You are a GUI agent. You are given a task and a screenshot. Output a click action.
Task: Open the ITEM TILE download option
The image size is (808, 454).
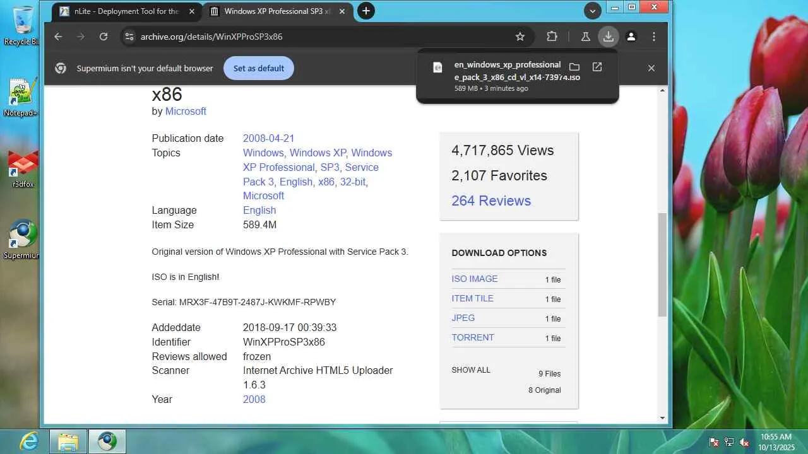tap(472, 298)
